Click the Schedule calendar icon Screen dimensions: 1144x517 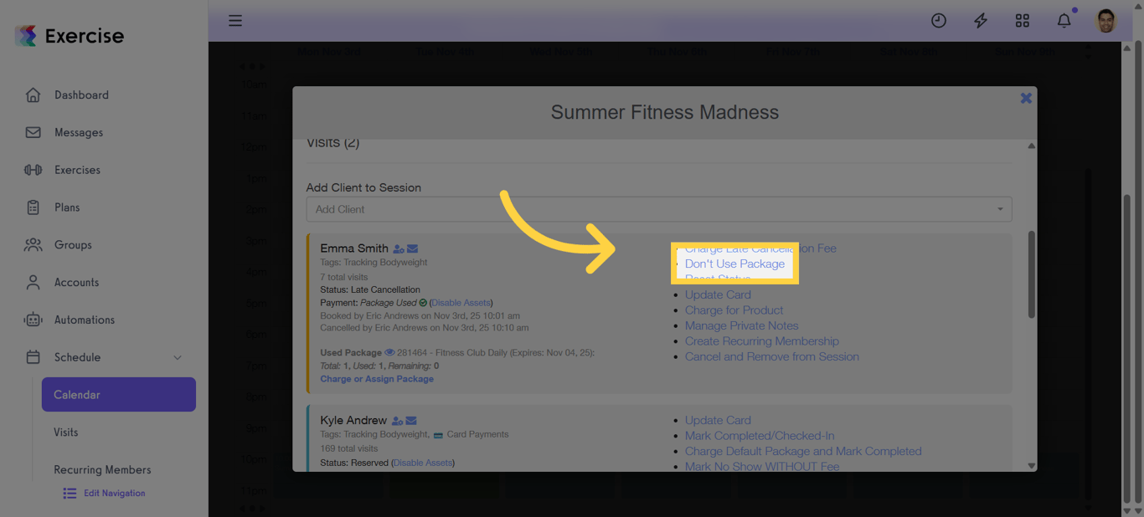pos(33,357)
